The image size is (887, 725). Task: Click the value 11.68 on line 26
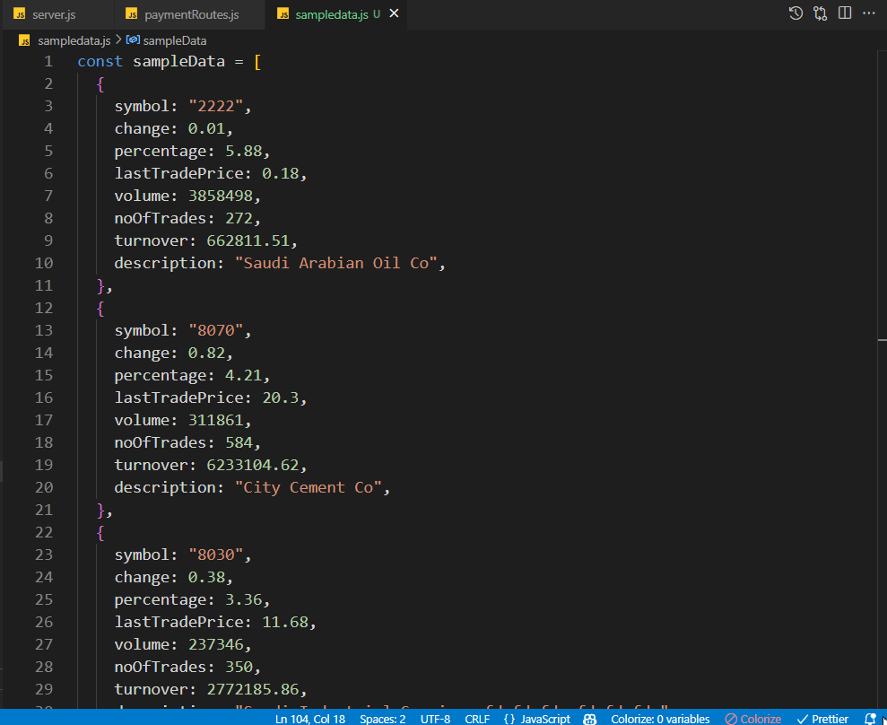point(284,622)
